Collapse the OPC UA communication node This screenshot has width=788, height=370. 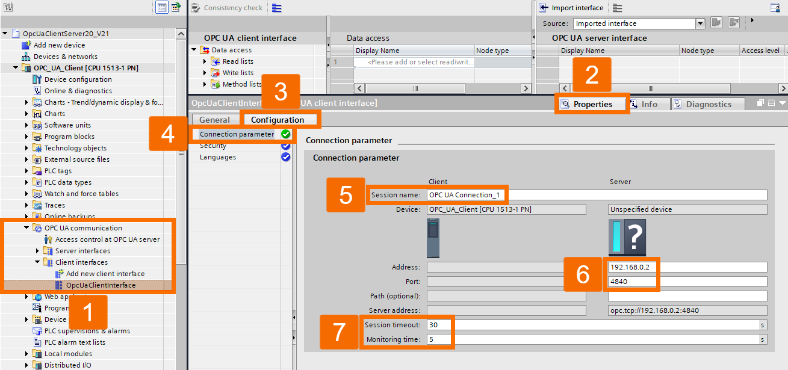click(27, 228)
